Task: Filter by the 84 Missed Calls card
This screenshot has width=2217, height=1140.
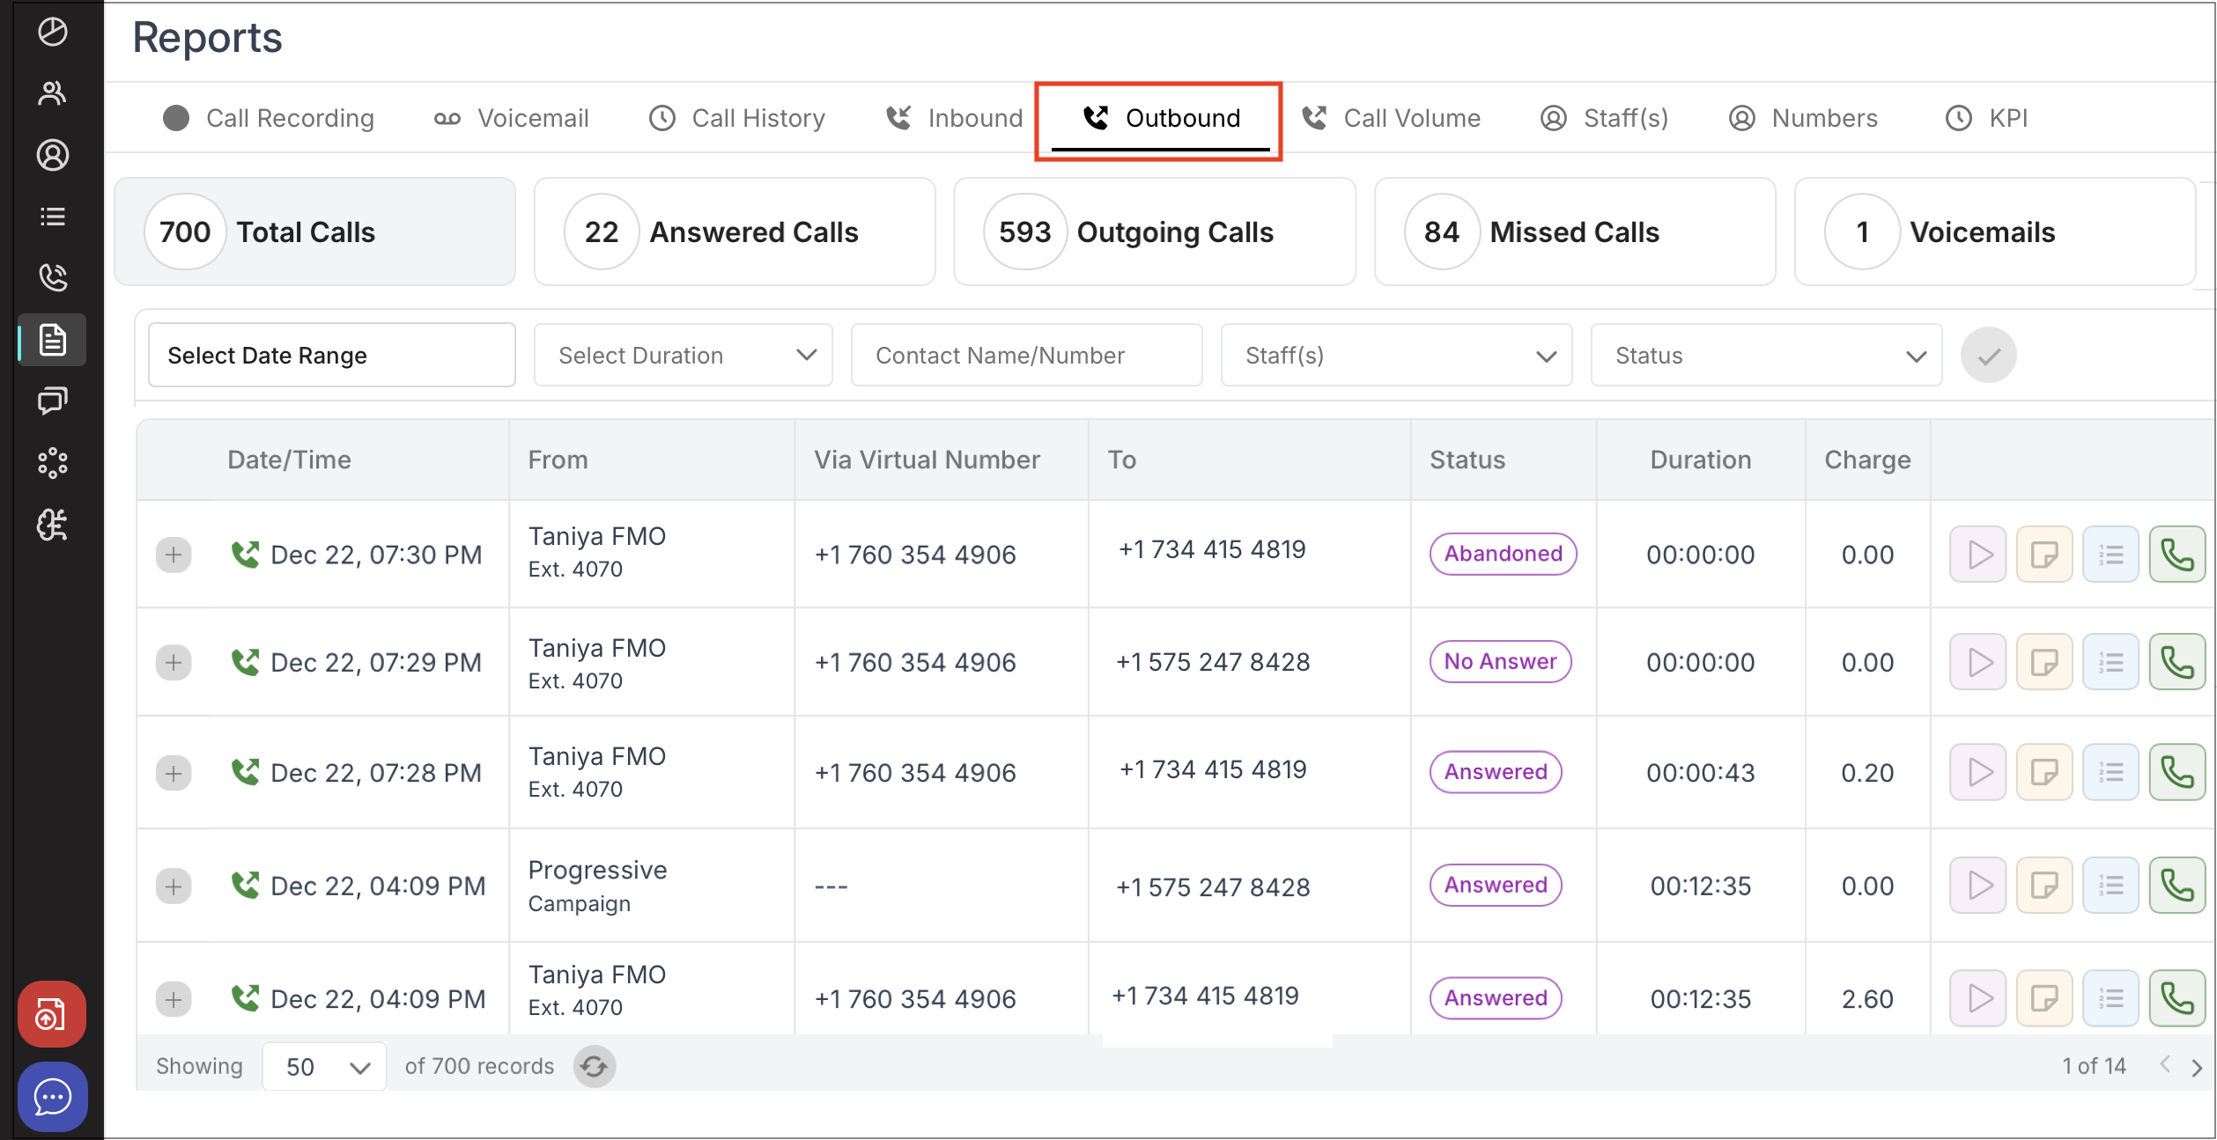Action: click(x=1574, y=232)
